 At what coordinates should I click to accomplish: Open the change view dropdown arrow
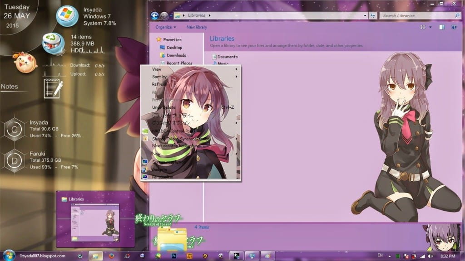click(x=430, y=27)
